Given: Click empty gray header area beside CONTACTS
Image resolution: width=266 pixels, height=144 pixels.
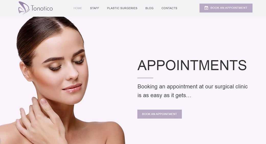Looking at the screenshot, I should 188,8.
